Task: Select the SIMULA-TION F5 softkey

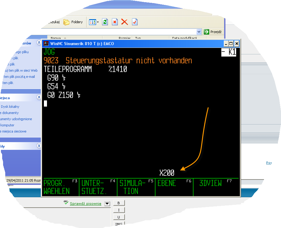Action: pyautogui.click(x=136, y=187)
